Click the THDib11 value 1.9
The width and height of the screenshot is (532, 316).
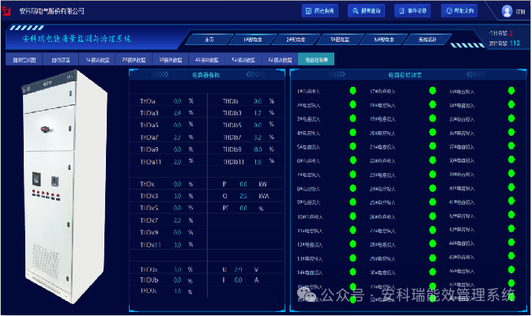(258, 162)
